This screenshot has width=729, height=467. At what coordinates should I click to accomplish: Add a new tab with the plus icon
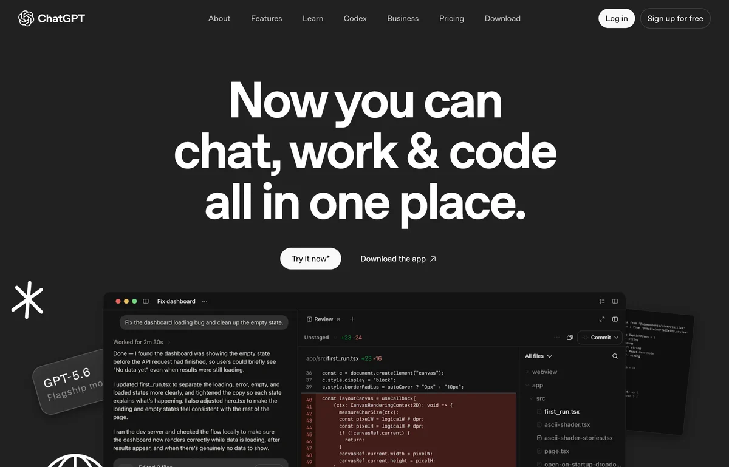coord(352,319)
